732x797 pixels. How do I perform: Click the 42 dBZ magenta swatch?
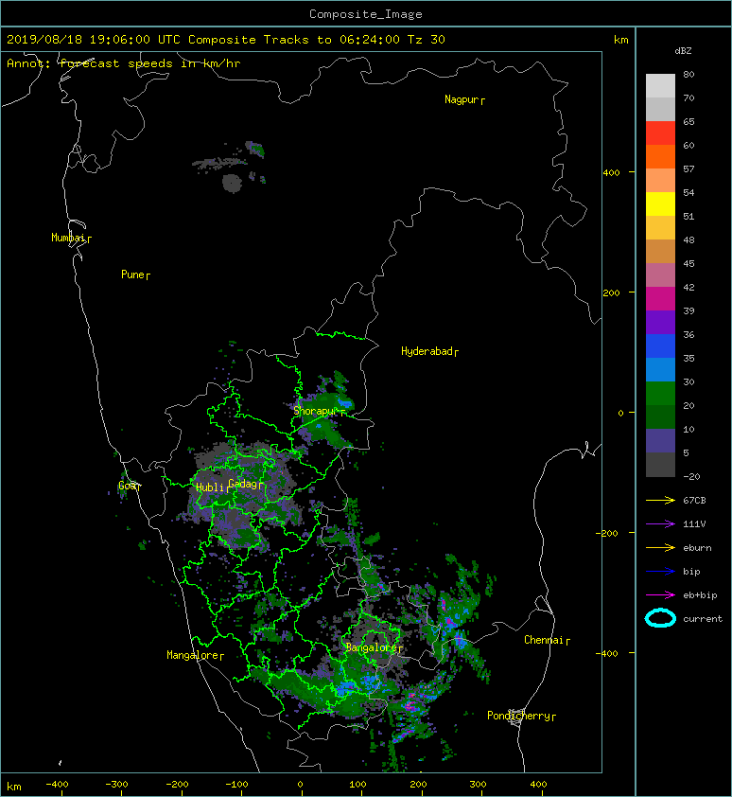pyautogui.click(x=660, y=298)
